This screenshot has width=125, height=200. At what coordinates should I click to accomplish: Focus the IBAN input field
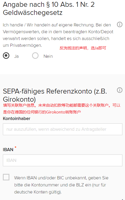63,160
